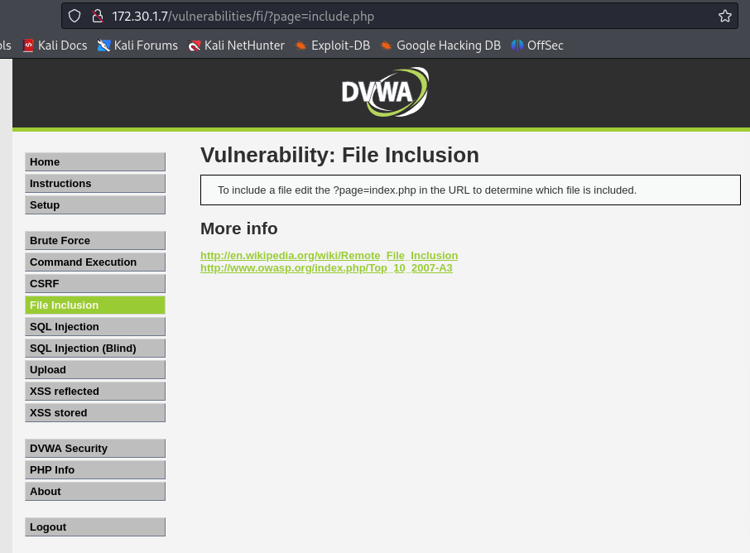
Task: Open the About menu item
Action: coord(95,491)
